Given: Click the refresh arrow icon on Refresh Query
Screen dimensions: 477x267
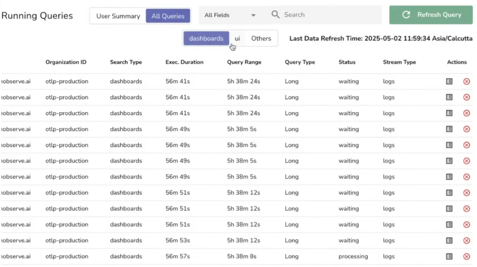Looking at the screenshot, I should click(406, 15).
